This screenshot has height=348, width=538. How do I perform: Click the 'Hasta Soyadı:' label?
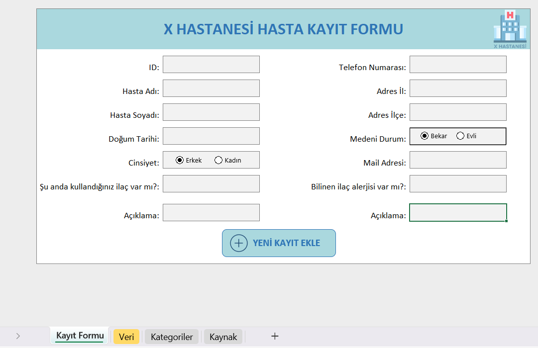click(x=134, y=115)
